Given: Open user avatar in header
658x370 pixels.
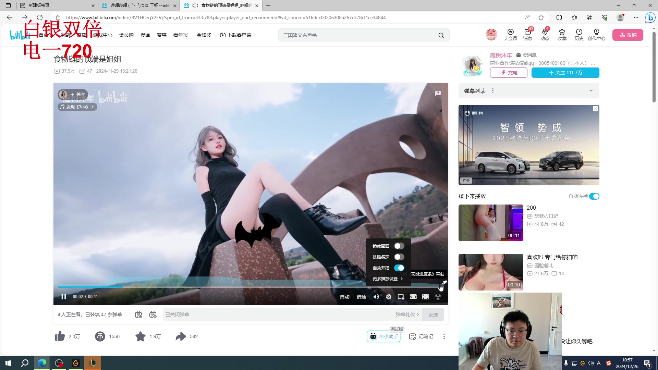Looking at the screenshot, I should [x=491, y=35].
